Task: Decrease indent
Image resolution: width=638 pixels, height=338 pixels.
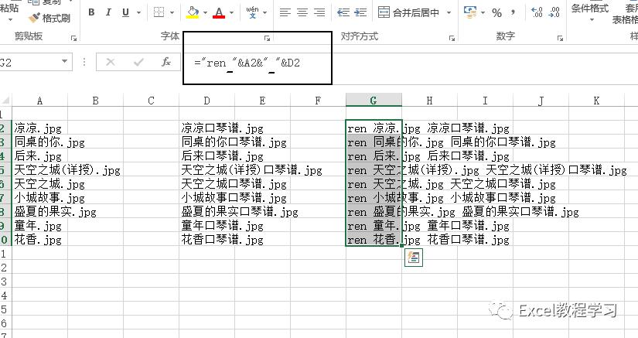Action: 343,12
